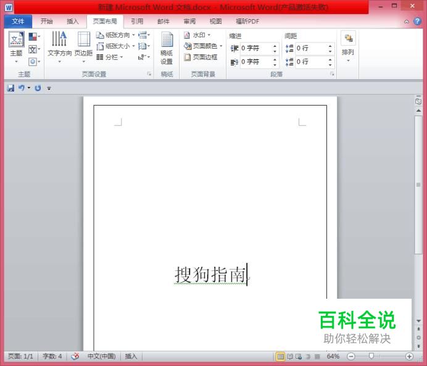Click the Word application icon in title bar
The width and height of the screenshot is (427, 366).
[x=9, y=7]
